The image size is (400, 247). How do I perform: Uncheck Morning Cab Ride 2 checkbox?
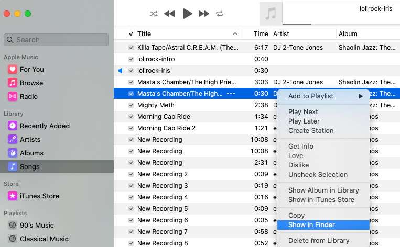tap(131, 128)
